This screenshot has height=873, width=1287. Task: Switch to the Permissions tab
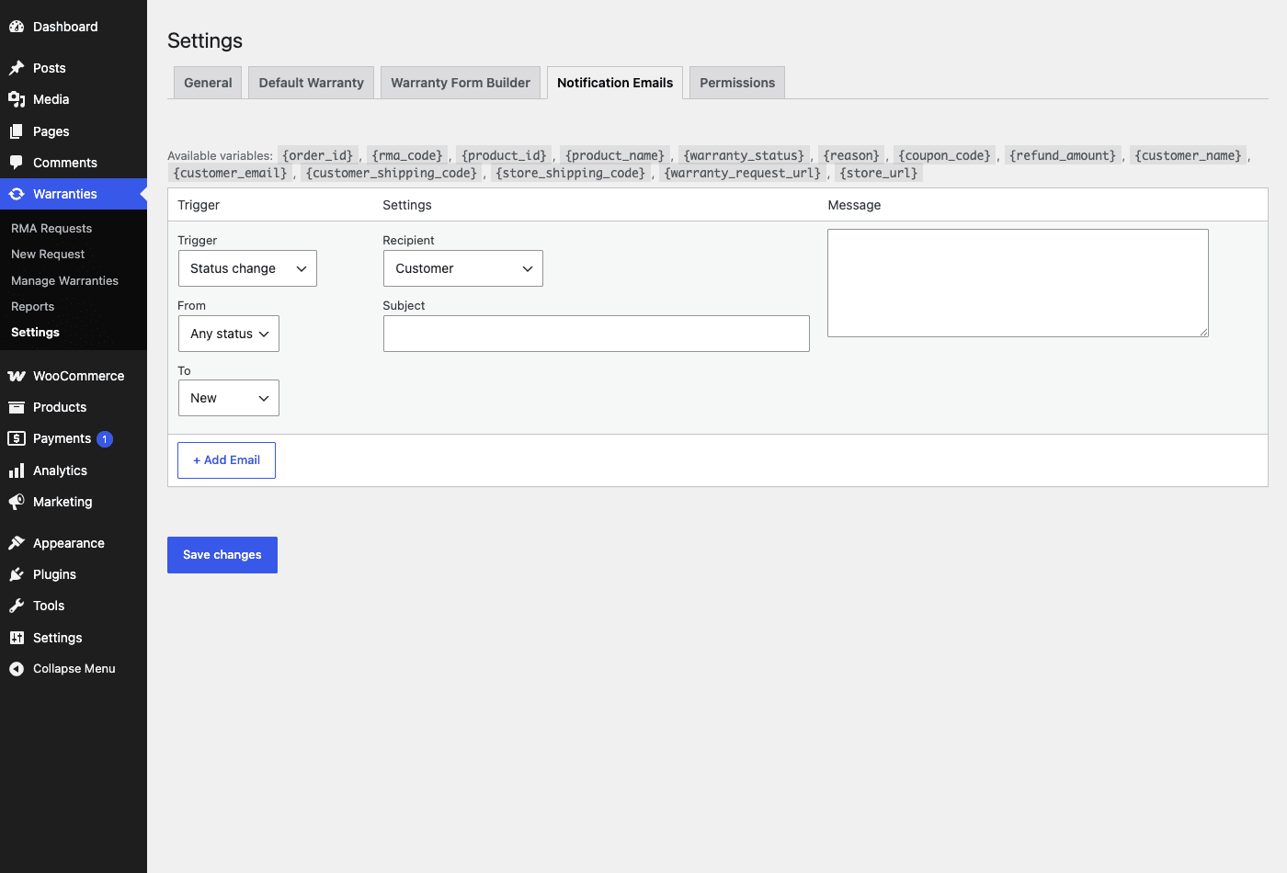(x=737, y=83)
